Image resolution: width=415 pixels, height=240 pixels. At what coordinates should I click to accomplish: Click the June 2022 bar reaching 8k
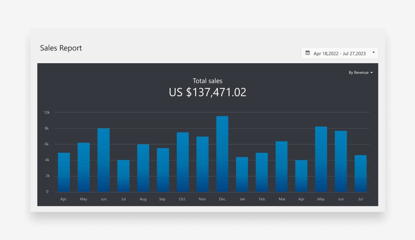(x=103, y=160)
